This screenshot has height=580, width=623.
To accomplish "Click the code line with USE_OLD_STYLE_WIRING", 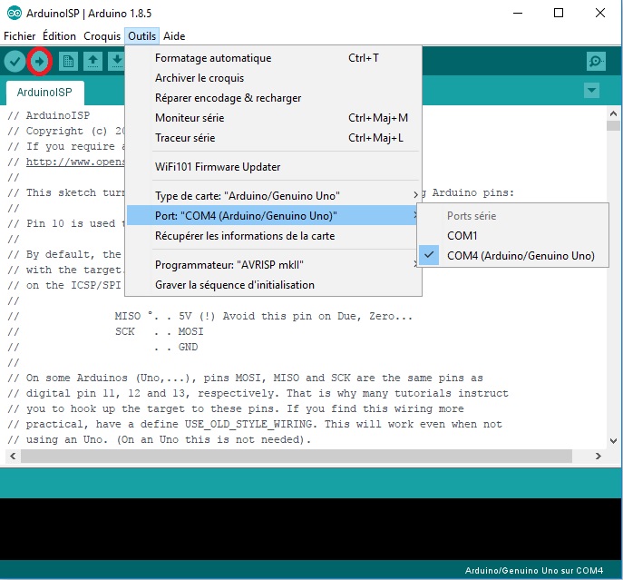I will click(x=255, y=424).
